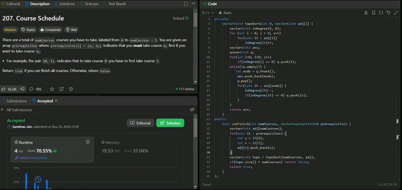This screenshot has height=190, width=402.
Task: Click the Auto lock setting
Action: coord(225,13)
